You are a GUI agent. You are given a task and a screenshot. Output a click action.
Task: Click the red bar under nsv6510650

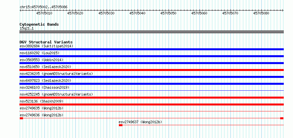click(x=151, y=70)
